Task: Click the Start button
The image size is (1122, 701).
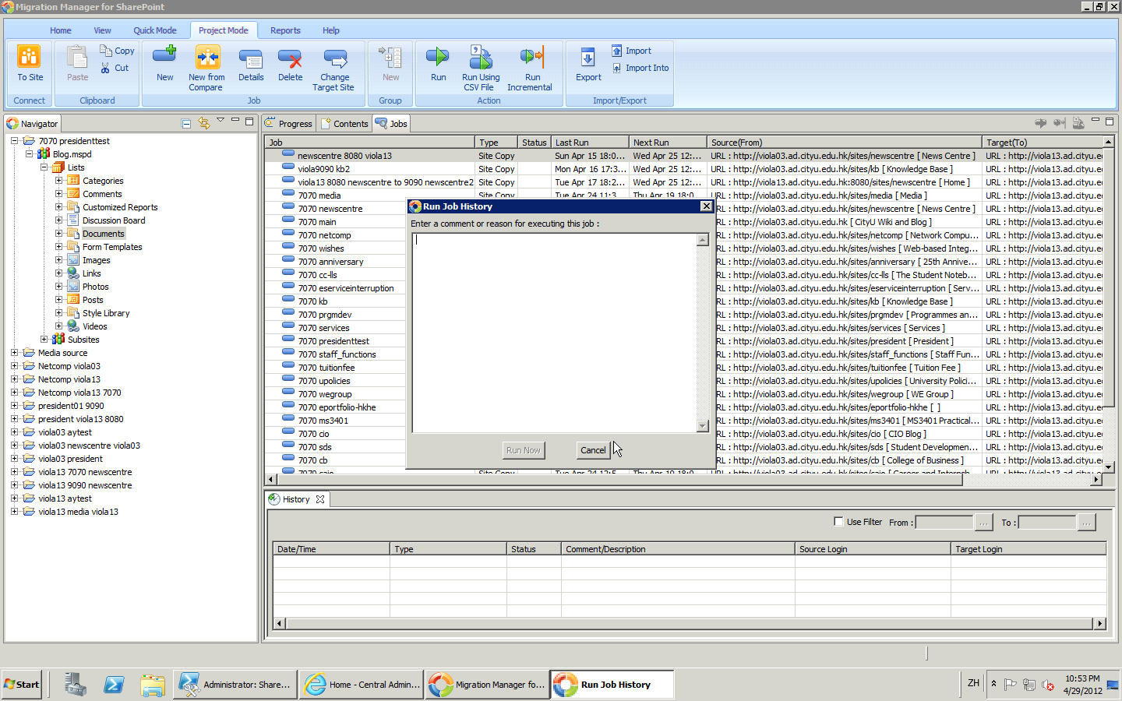Action: [21, 685]
